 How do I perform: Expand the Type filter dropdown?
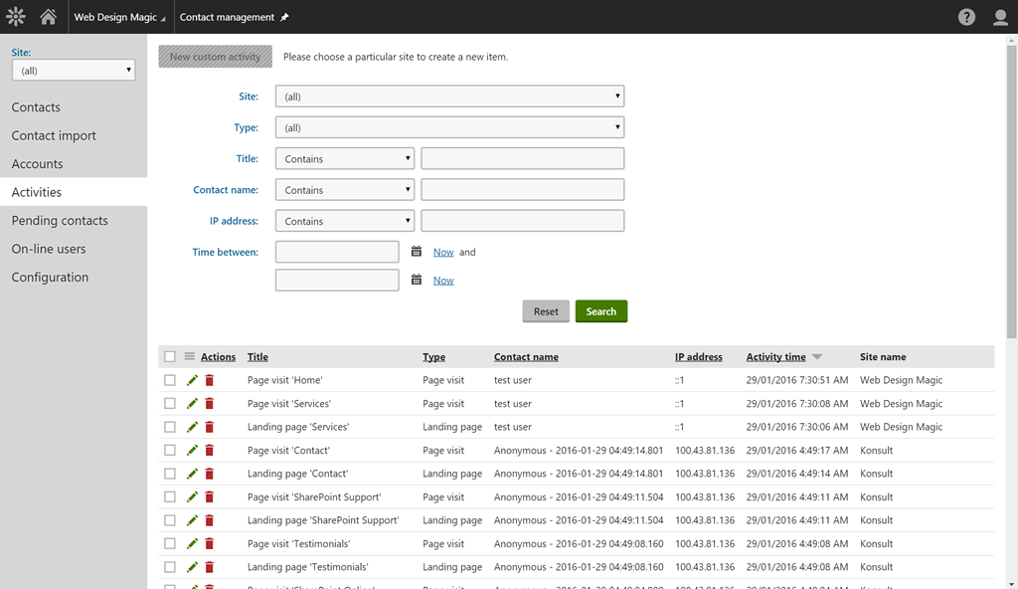(x=449, y=127)
